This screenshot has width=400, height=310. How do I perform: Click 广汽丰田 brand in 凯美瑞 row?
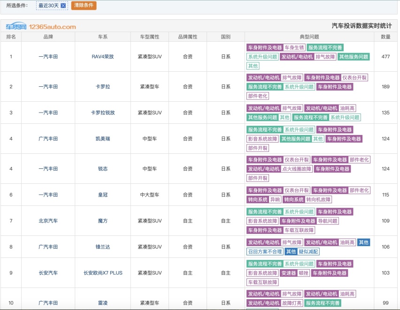point(48,139)
